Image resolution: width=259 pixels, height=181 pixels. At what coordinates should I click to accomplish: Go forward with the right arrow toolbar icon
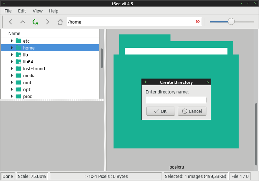pos(48,22)
